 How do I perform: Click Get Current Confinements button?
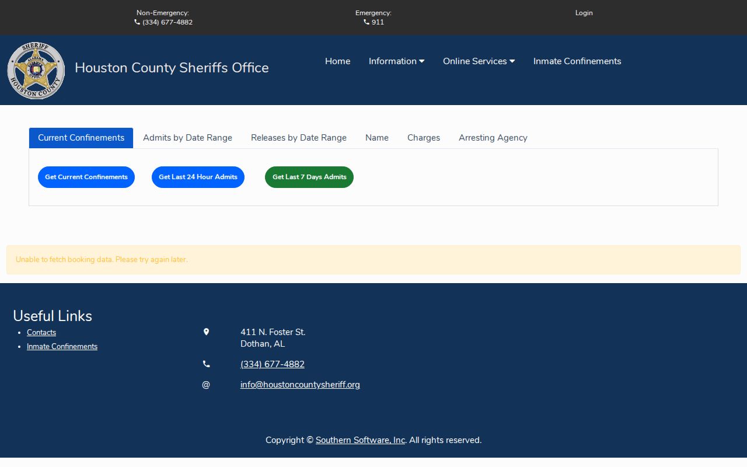click(86, 177)
